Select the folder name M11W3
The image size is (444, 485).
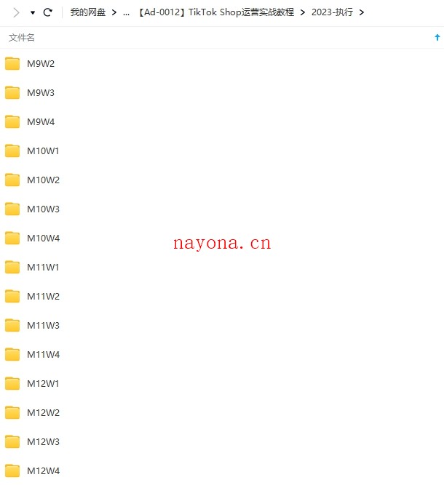[x=44, y=326]
